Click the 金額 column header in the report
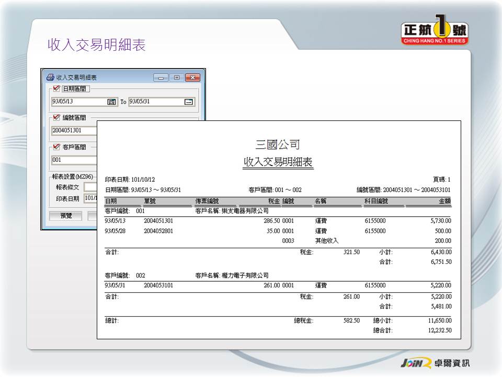 pos(444,201)
